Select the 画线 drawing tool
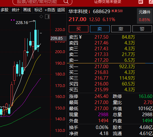This screenshot has height=137, width=153. coord(27,10)
